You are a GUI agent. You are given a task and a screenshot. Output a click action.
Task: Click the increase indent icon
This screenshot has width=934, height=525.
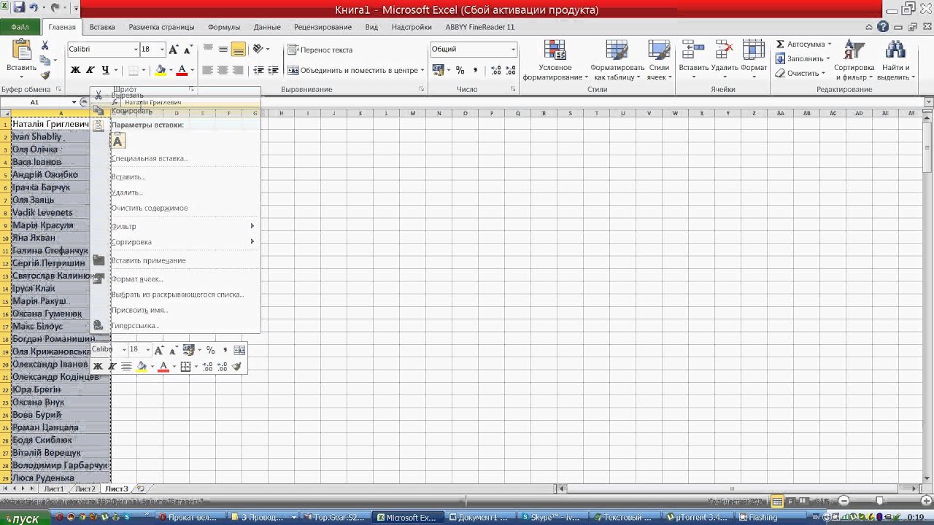[x=274, y=70]
